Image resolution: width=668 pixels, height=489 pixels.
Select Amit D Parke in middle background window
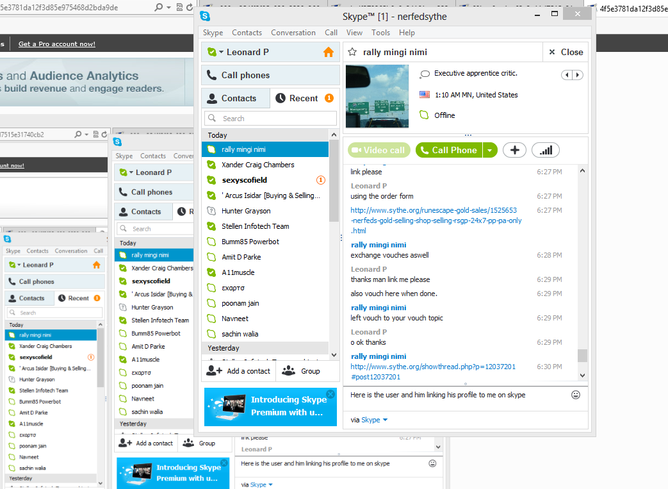pyautogui.click(x=154, y=346)
